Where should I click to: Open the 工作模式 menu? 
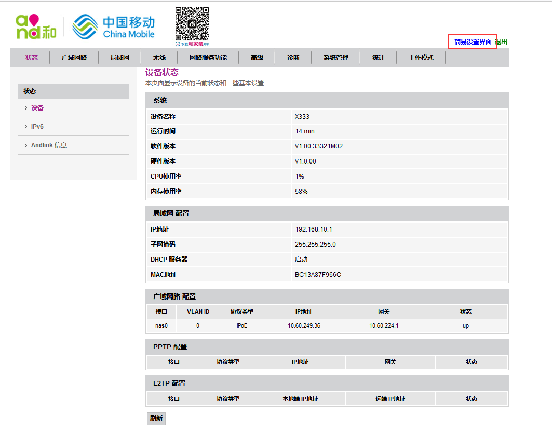(x=421, y=58)
